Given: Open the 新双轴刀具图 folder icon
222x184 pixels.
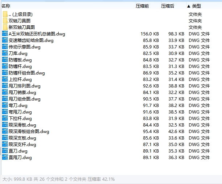Looking at the screenshot, I should (5, 27).
